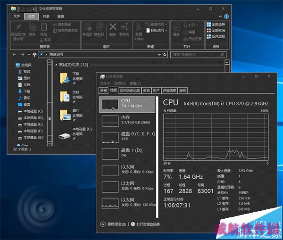Select 本地磁盘 (C:) in navigation pane
Screen dimensions: 283x240
tap(31, 111)
